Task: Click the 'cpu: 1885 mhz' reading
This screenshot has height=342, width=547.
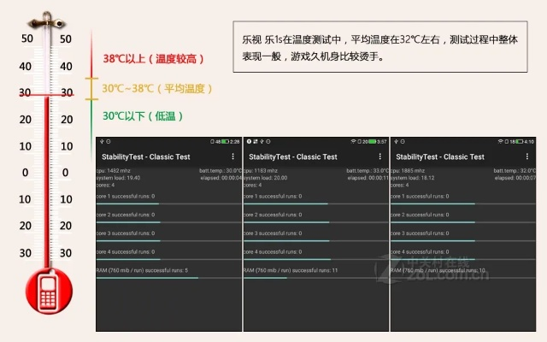Action: [x=408, y=171]
